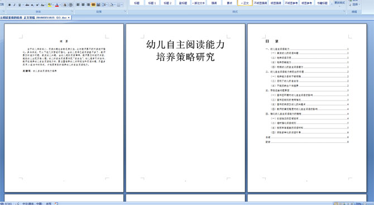This screenshot has height=205, width=374.
Task: Open the line spacing menu
Action: click(x=105, y=5)
